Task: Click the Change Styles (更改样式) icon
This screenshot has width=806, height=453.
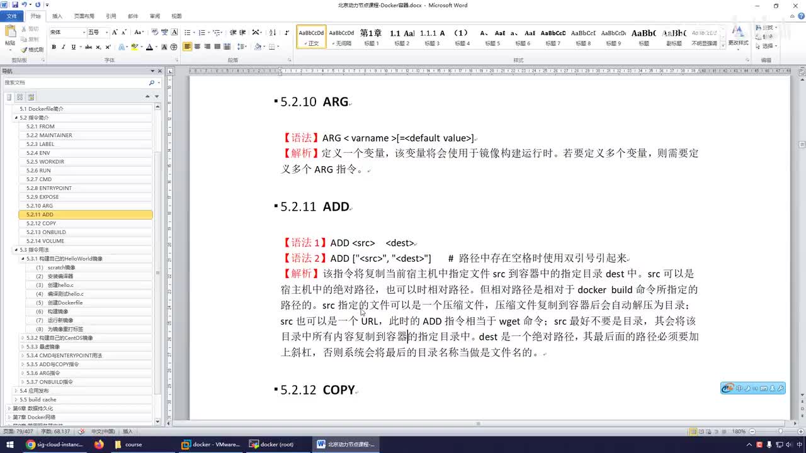Action: pos(738,36)
